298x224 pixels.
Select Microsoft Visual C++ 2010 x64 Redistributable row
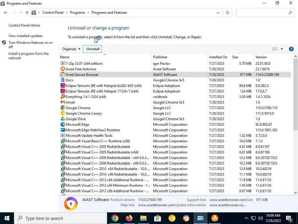pos(175,169)
